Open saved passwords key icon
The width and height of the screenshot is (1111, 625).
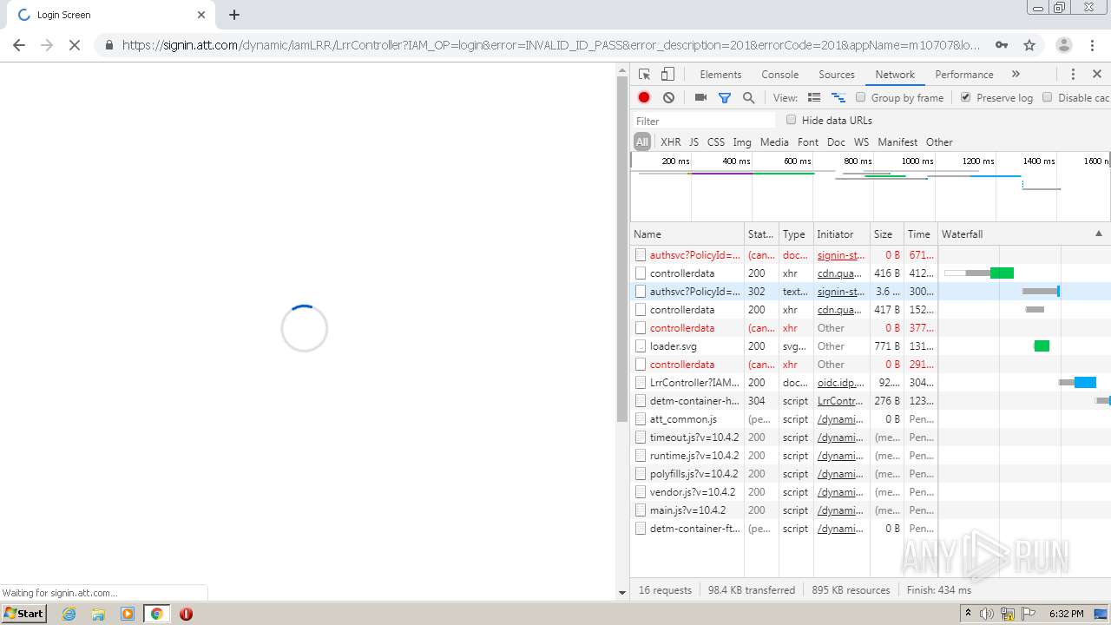tap(1002, 45)
